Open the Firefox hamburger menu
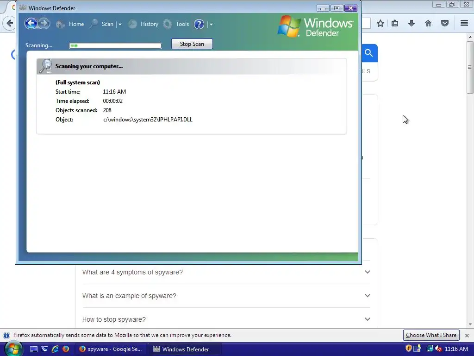The width and height of the screenshot is (474, 356). tap(464, 23)
